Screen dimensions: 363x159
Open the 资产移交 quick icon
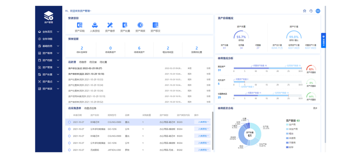[x=155, y=25]
